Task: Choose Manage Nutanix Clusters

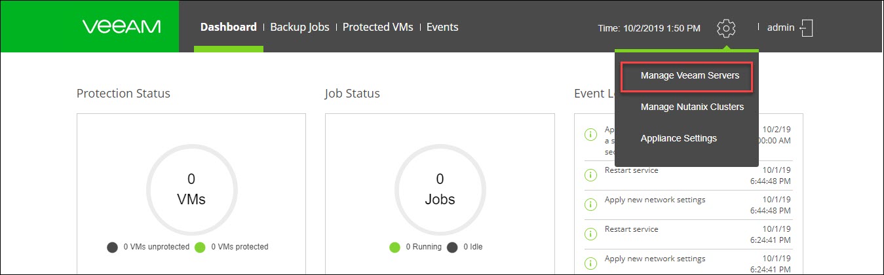Action: (x=692, y=107)
